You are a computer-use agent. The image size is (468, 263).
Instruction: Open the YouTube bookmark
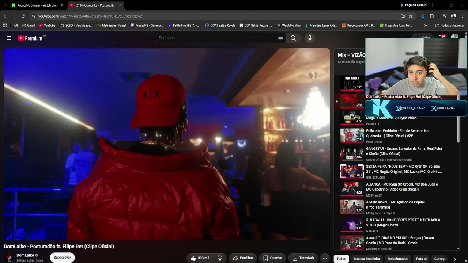click(x=47, y=26)
